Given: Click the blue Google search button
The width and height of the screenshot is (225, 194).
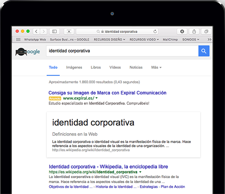Looking at the screenshot, I should pos(204,51).
